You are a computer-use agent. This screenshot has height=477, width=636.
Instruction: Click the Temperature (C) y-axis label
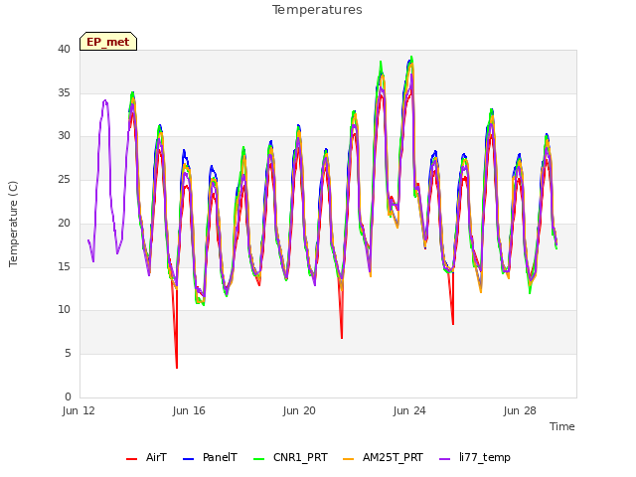click(13, 224)
